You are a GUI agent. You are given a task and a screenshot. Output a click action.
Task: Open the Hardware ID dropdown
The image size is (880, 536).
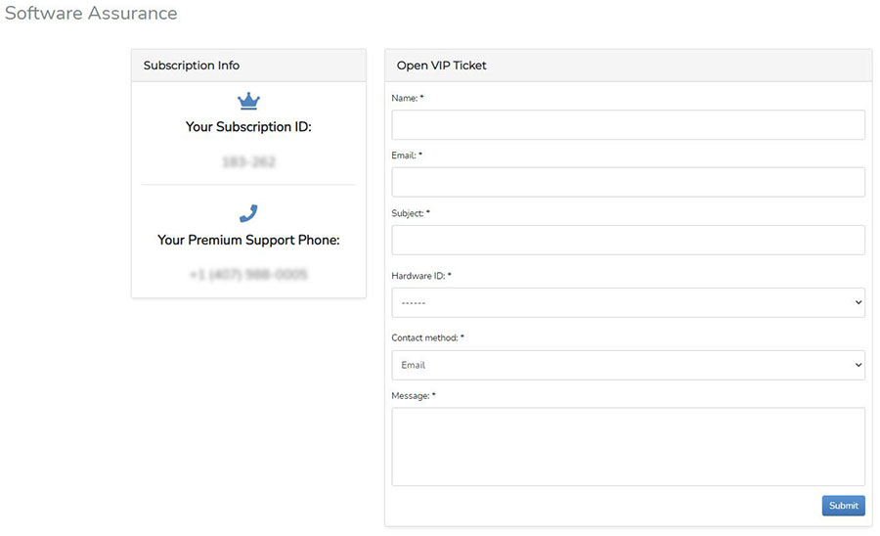click(x=628, y=302)
